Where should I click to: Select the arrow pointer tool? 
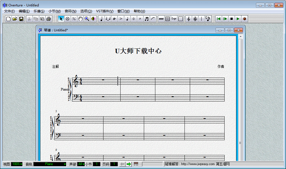61,19
